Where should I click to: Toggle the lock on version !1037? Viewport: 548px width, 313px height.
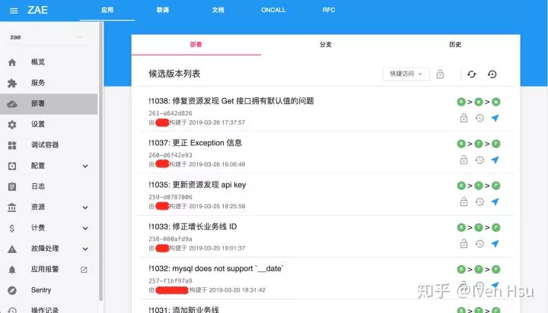(x=464, y=160)
